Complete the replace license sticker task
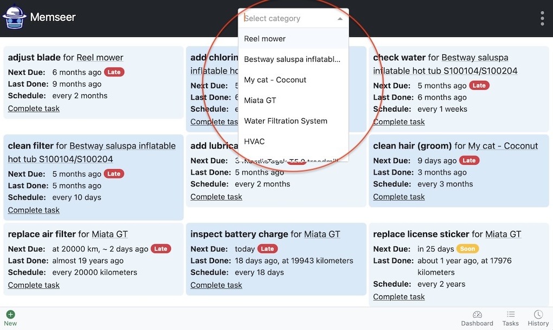The height and width of the screenshot is (330, 553). point(399,296)
